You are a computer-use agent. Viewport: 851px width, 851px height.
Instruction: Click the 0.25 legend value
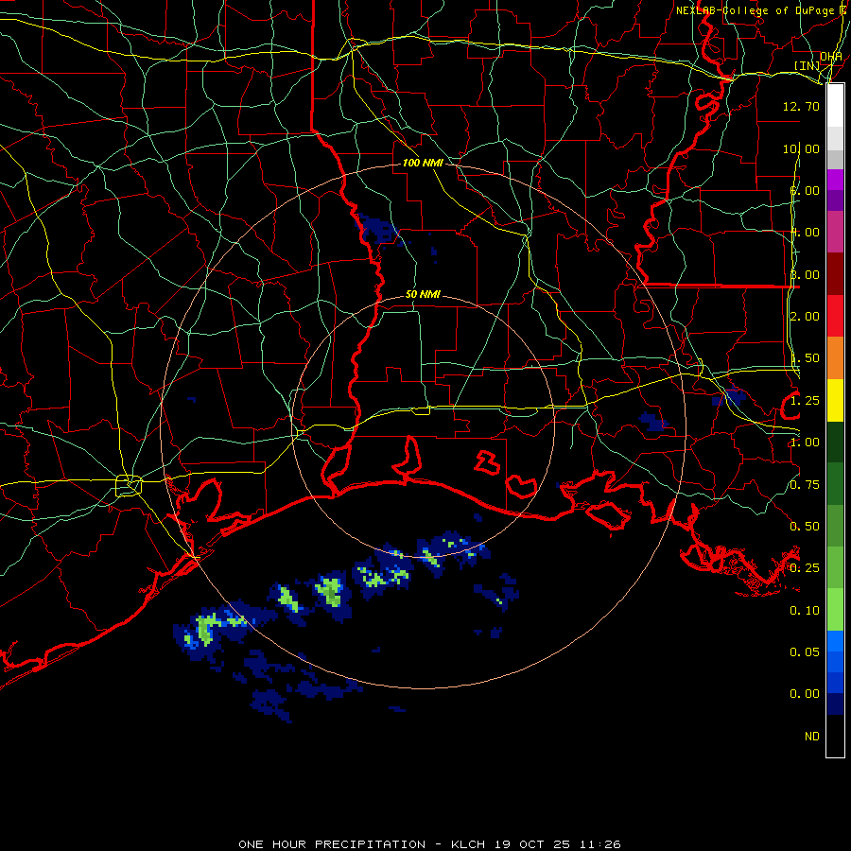coord(805,568)
